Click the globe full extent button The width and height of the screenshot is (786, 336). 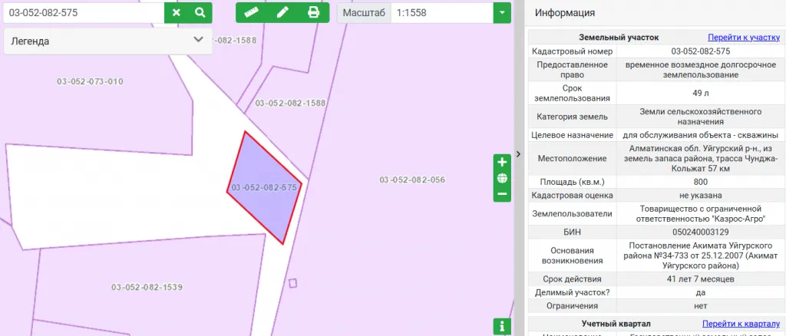click(502, 179)
